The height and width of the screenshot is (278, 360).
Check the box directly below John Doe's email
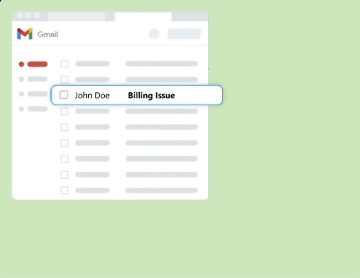tap(65, 111)
